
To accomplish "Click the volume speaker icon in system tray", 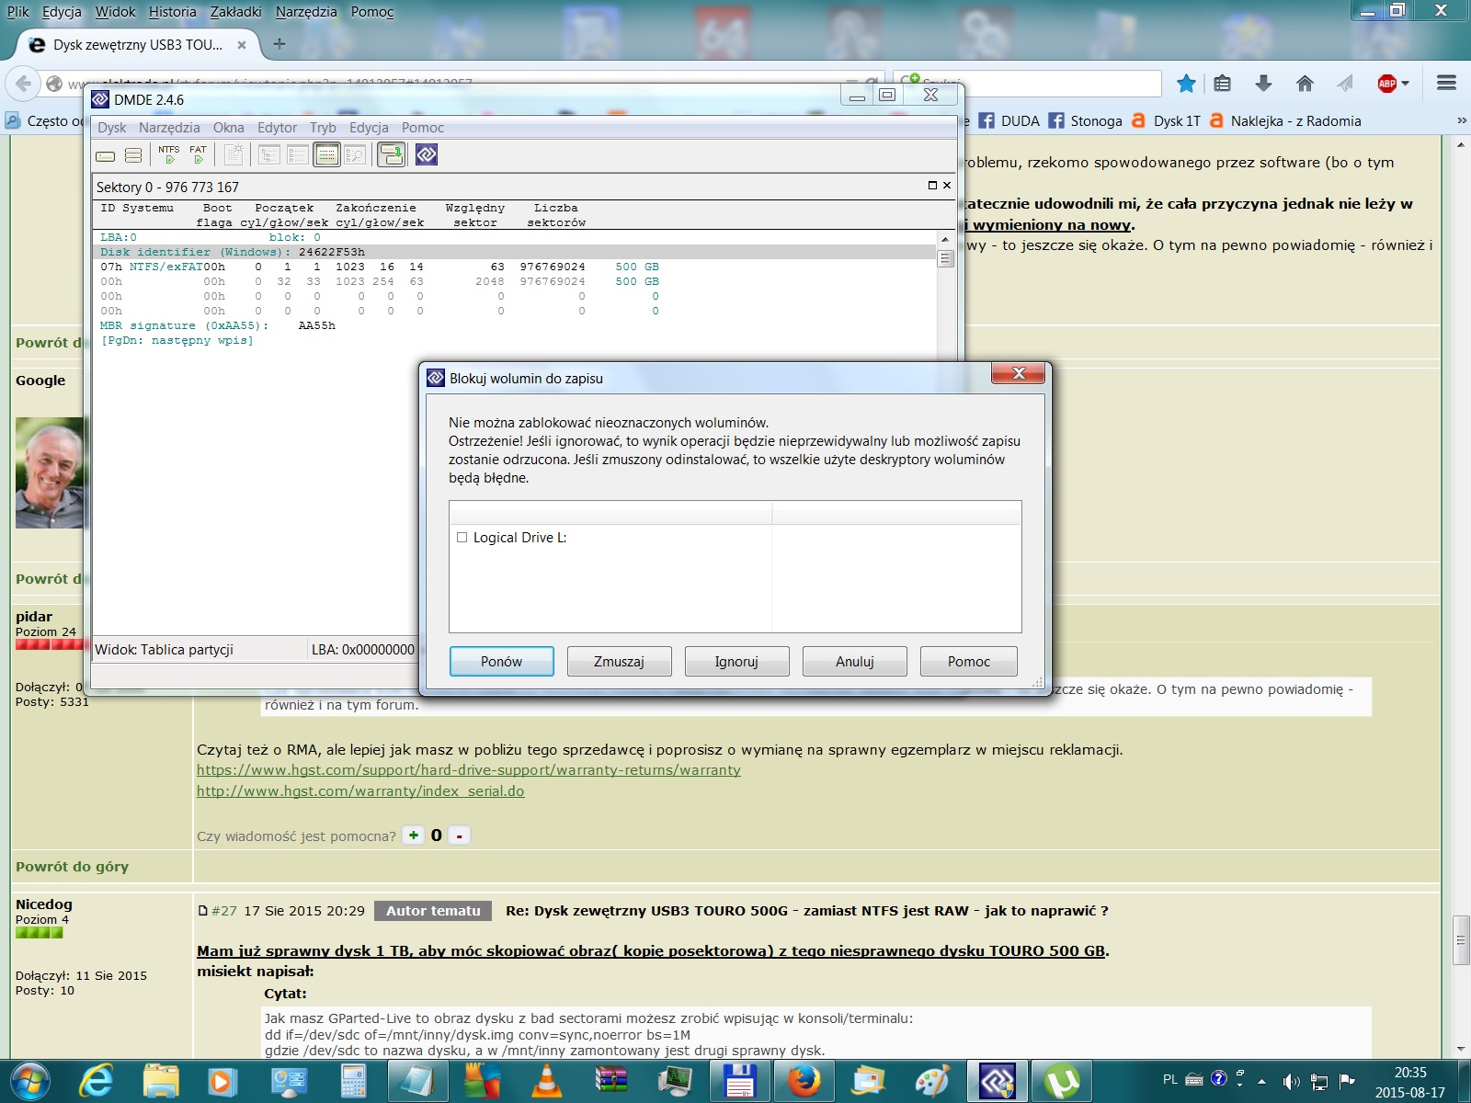I will [x=1291, y=1081].
